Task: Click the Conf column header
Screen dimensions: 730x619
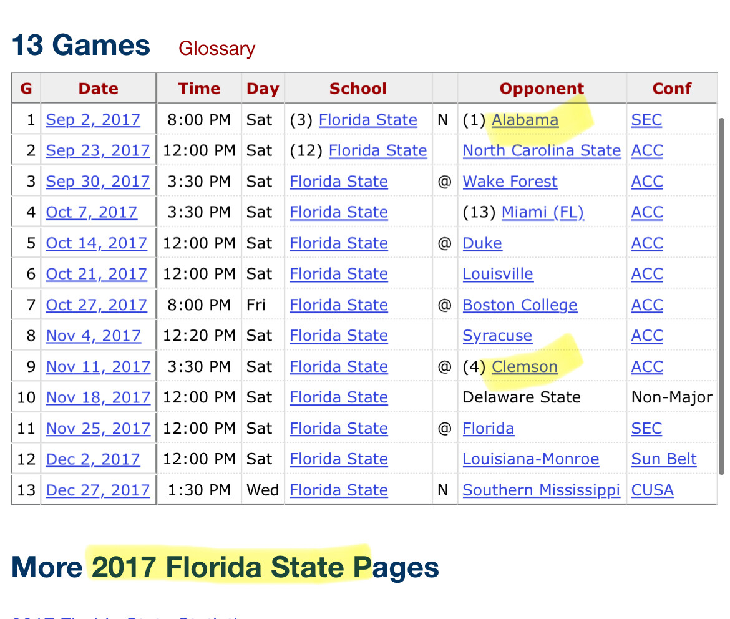Action: click(x=671, y=89)
